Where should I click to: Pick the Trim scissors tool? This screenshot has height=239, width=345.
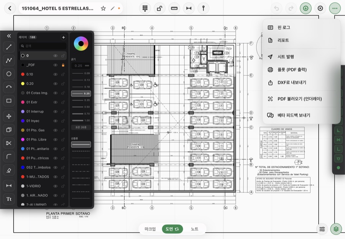pyautogui.click(x=9, y=143)
